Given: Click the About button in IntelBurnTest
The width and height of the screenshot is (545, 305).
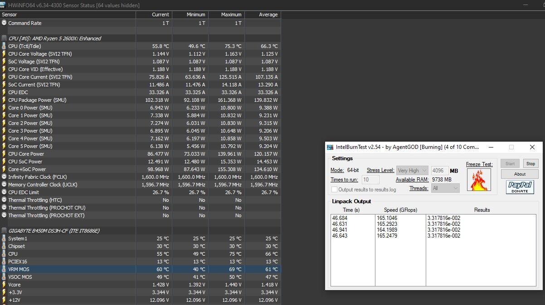Looking at the screenshot, I should tap(520, 174).
